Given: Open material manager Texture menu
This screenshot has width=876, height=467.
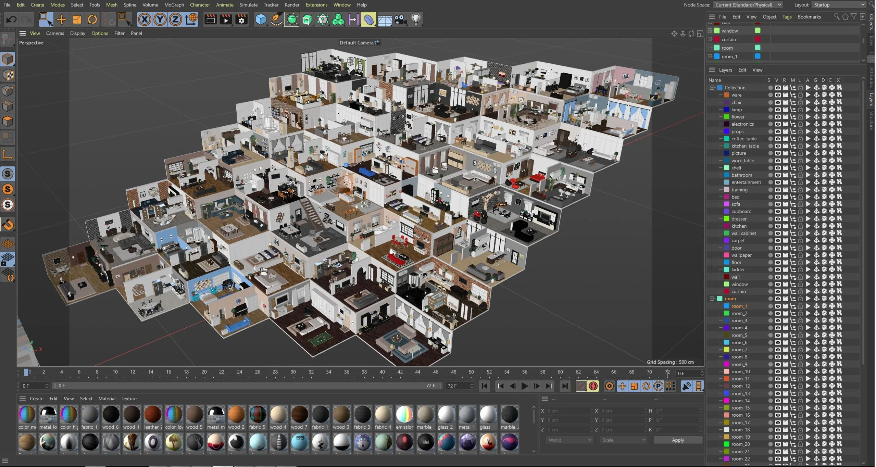Looking at the screenshot, I should pyautogui.click(x=129, y=399).
